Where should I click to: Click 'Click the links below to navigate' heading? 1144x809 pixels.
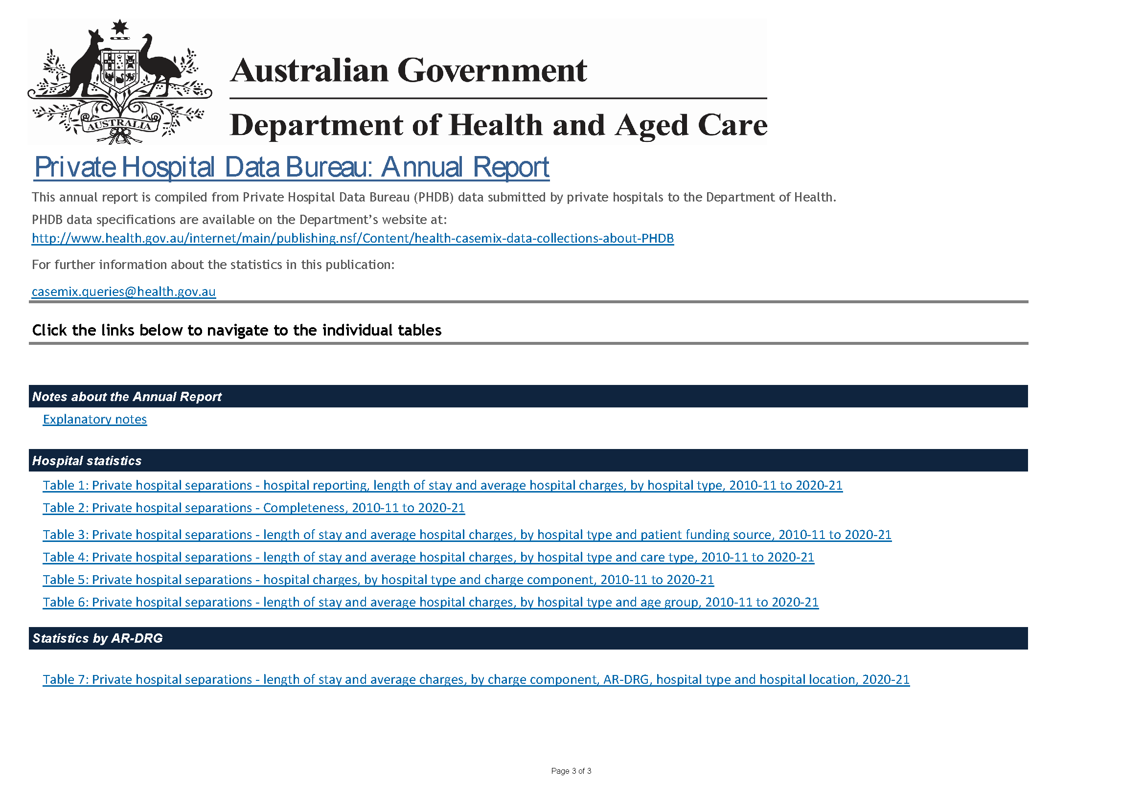coord(237,330)
